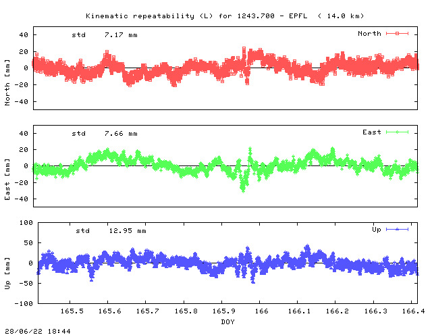Click x-axis tick label 165.9
Screen dimensions: 432x335
pyautogui.click(x=223, y=311)
